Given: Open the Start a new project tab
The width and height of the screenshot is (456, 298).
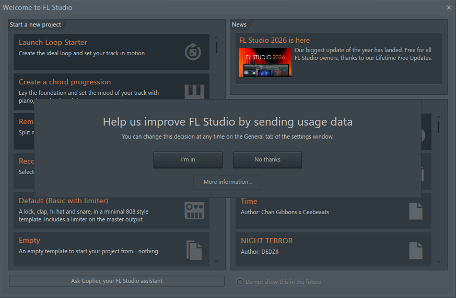Looking at the screenshot, I should [36, 24].
